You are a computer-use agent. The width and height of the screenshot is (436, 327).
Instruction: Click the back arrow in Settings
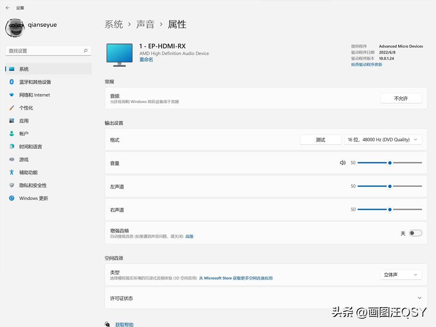pyautogui.click(x=7, y=8)
